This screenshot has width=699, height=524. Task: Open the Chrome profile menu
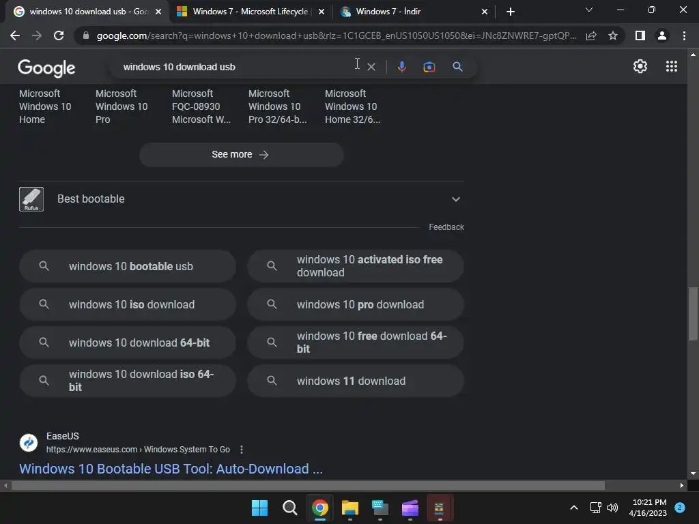pos(662,35)
